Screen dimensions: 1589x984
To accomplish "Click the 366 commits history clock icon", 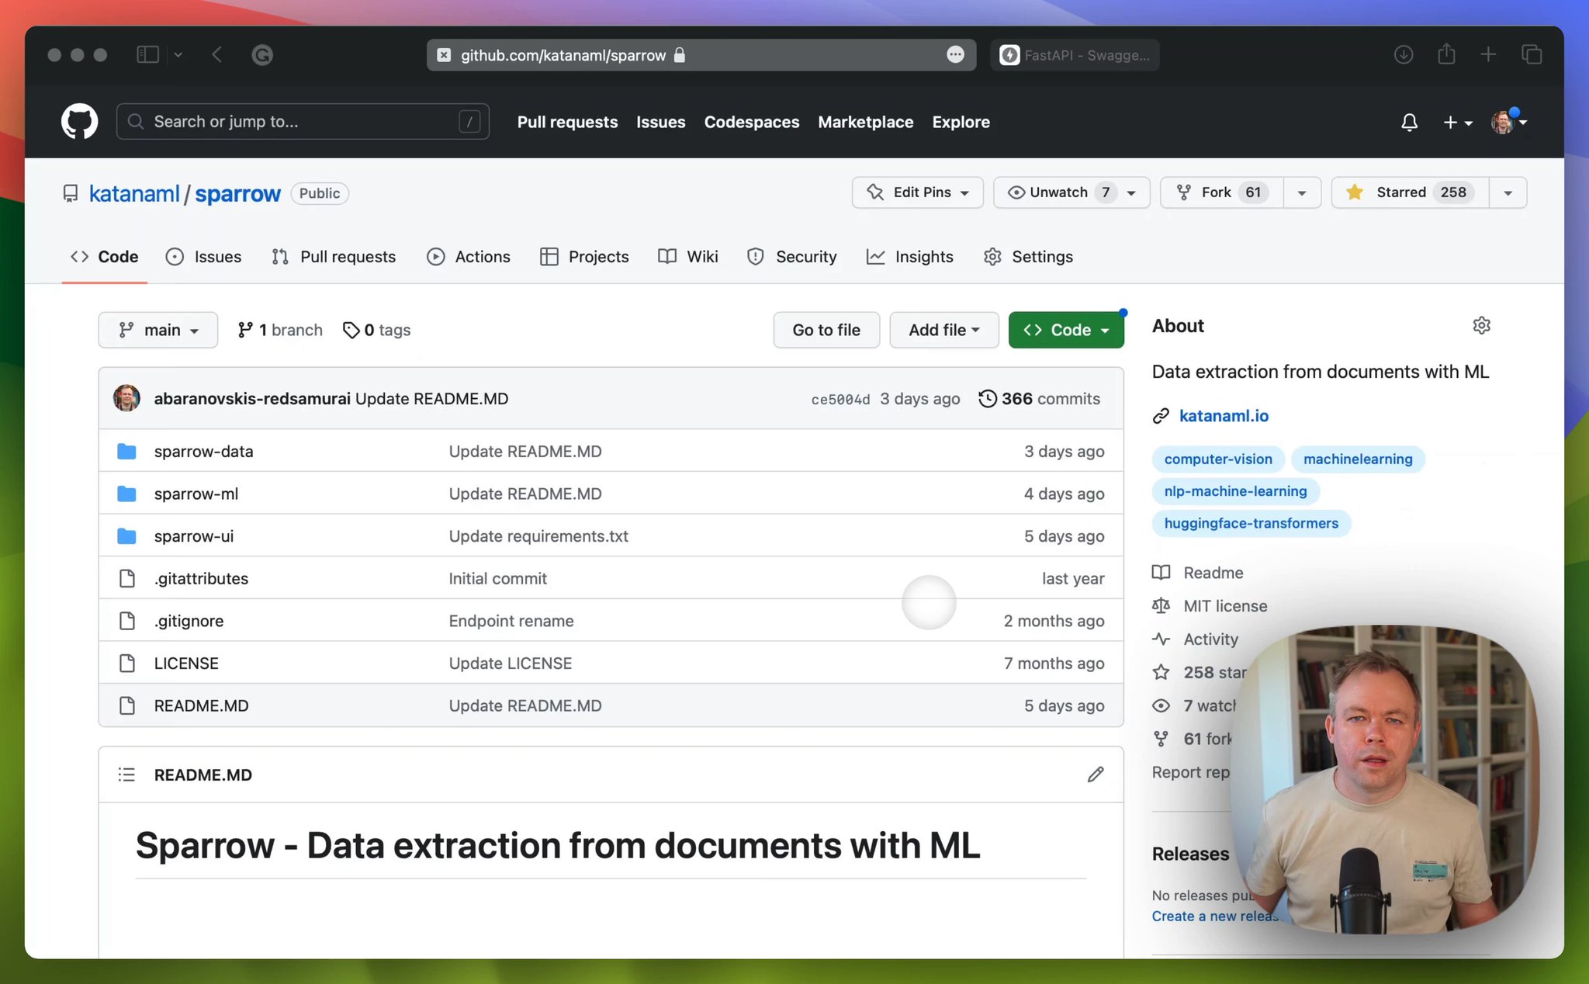I will [x=987, y=398].
